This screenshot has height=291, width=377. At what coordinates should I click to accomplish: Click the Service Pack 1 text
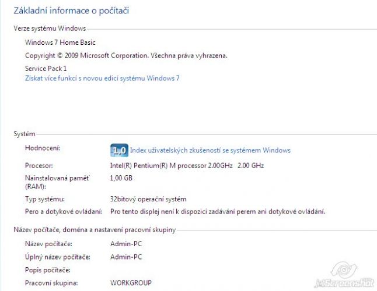click(46, 69)
